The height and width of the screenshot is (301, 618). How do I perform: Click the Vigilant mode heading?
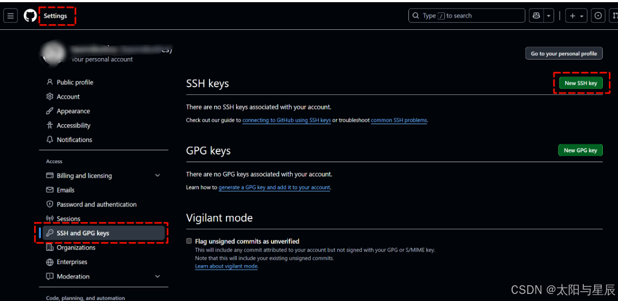219,217
